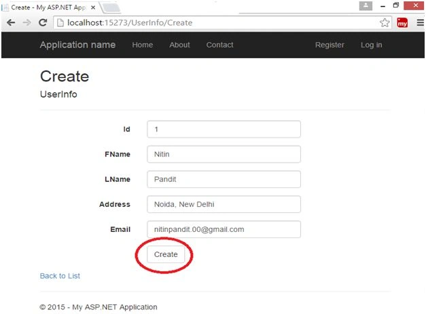Open the About page link
Screen dimensions: 426x314
point(179,45)
